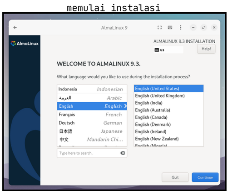Maximize the AlmaLinux 9 window
The height and width of the screenshot is (191, 227).
(204, 27)
